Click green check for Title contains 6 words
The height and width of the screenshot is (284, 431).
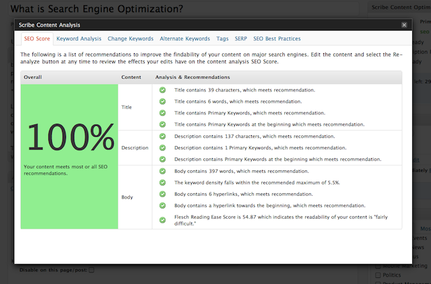click(162, 102)
